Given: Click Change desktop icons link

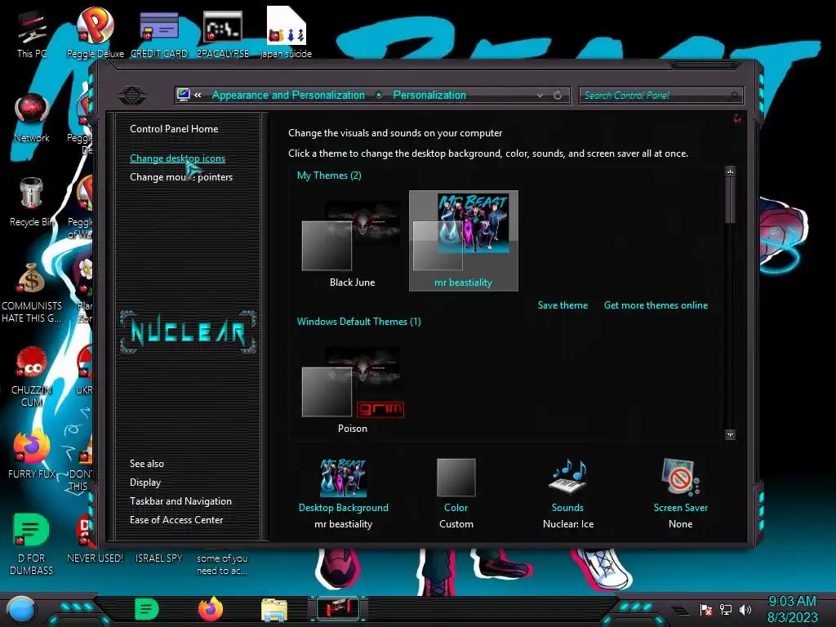Looking at the screenshot, I should click(177, 158).
